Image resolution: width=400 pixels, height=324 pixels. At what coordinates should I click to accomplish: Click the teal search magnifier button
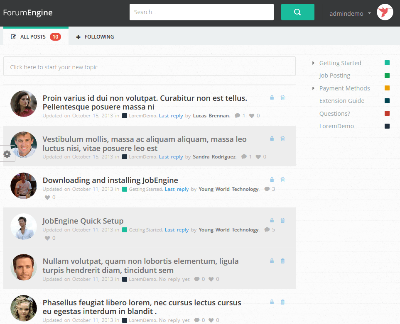[x=297, y=12]
